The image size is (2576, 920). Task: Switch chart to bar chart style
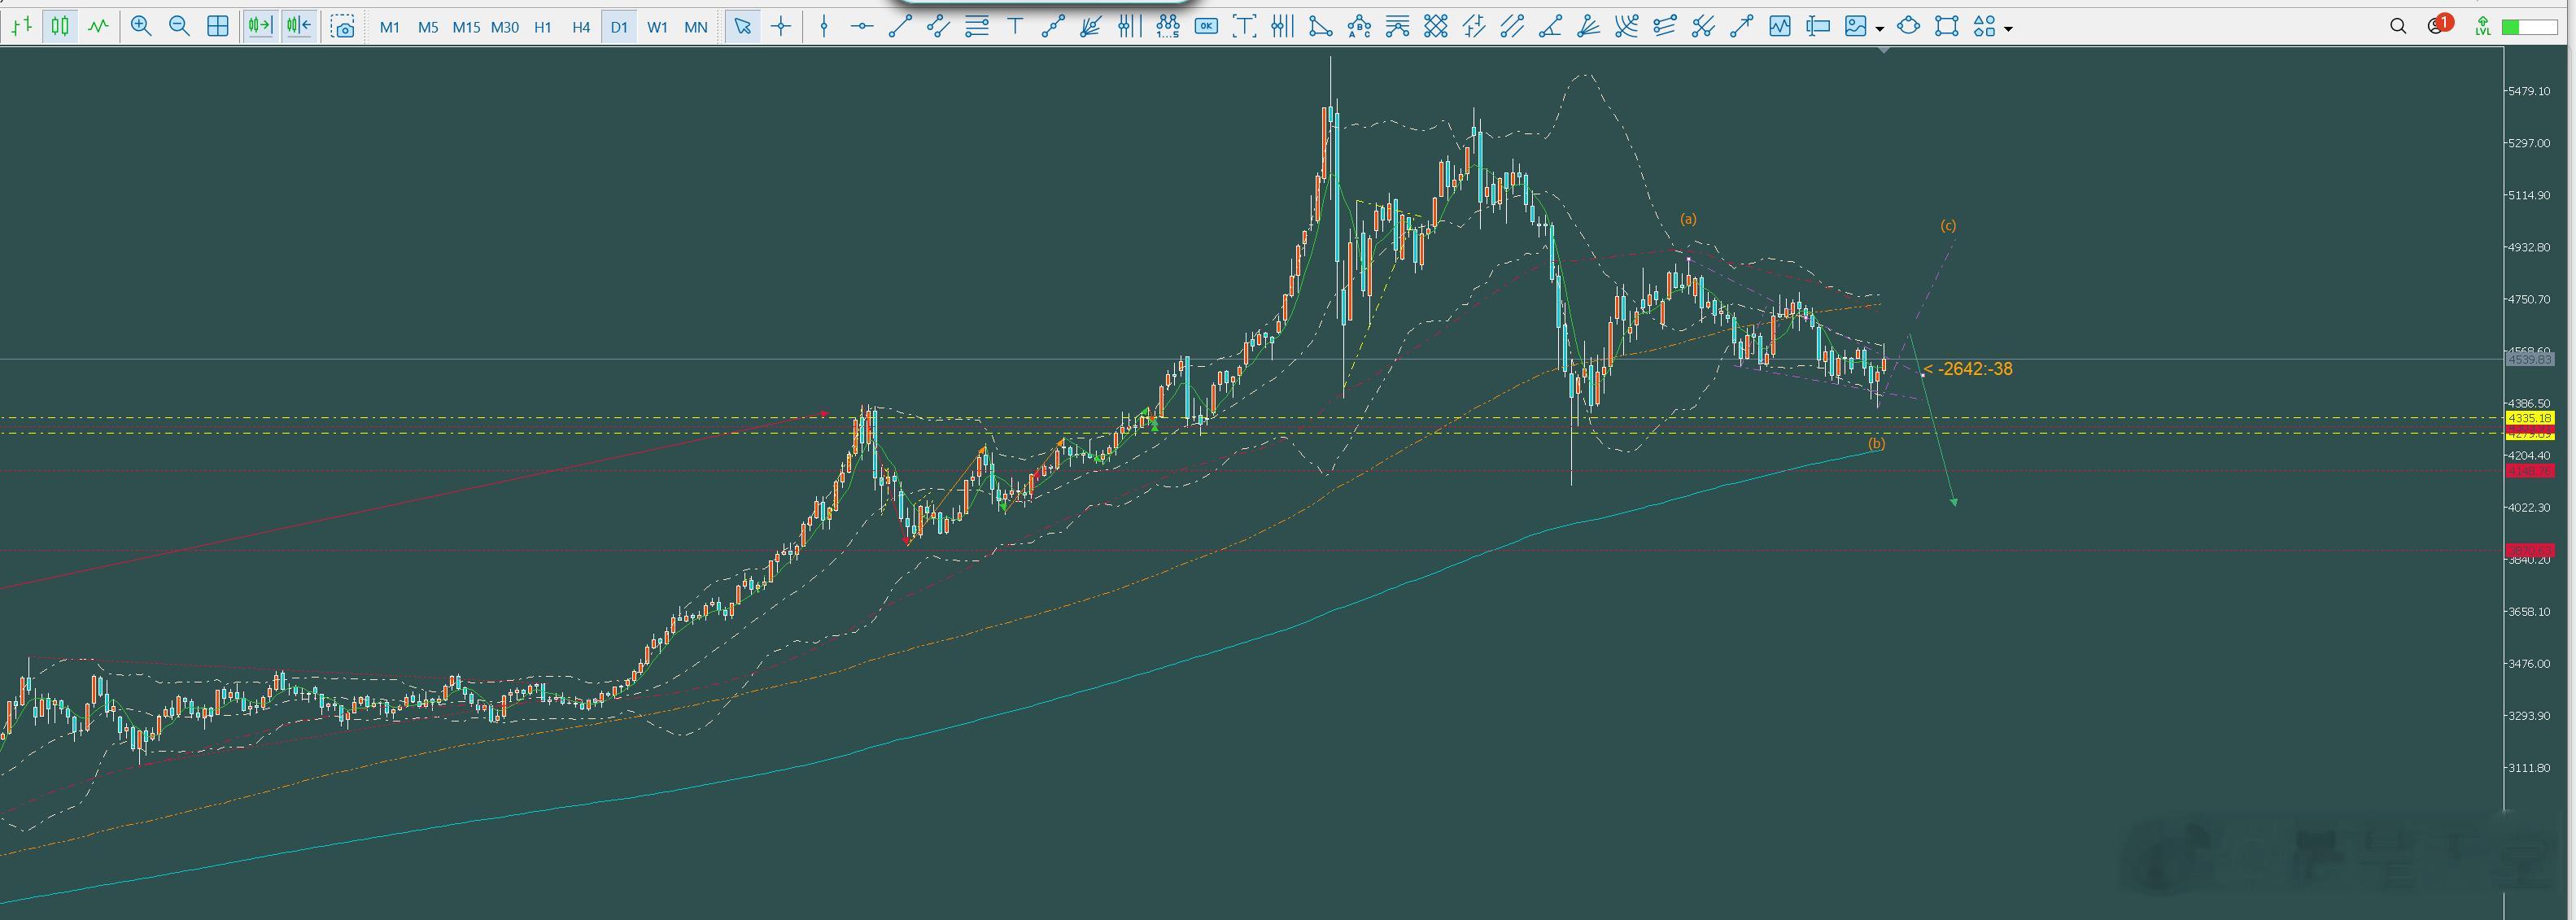(22, 27)
